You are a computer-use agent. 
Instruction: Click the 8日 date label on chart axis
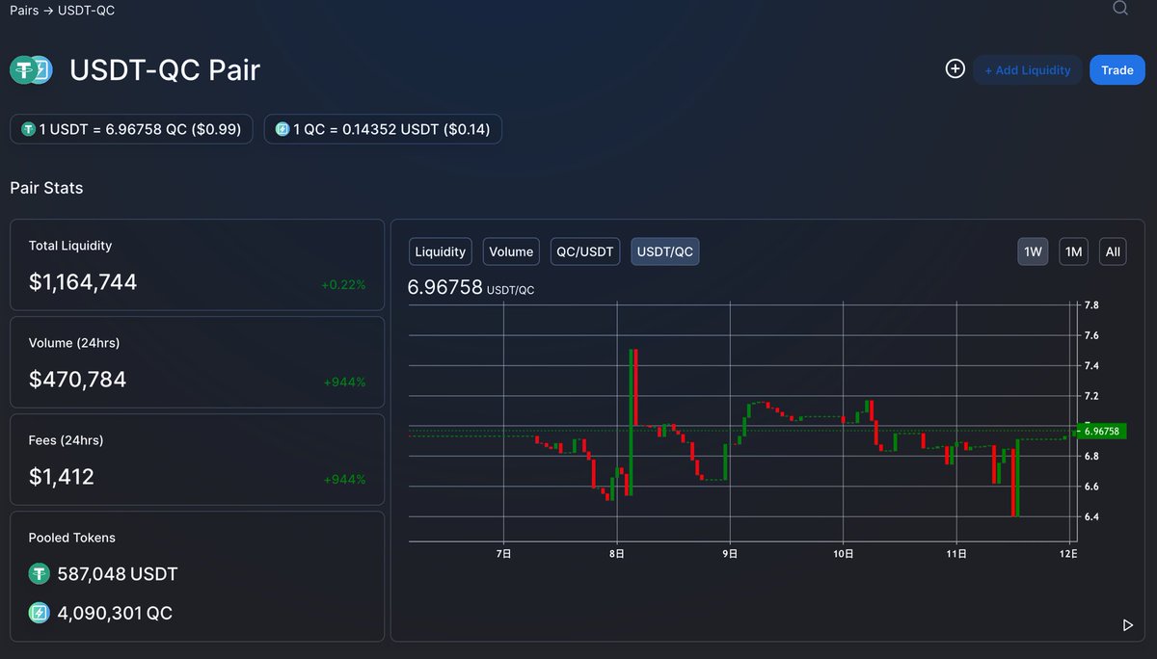click(617, 554)
